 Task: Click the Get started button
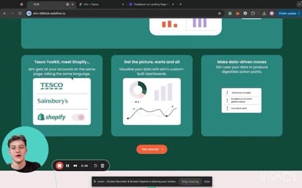tap(152, 149)
